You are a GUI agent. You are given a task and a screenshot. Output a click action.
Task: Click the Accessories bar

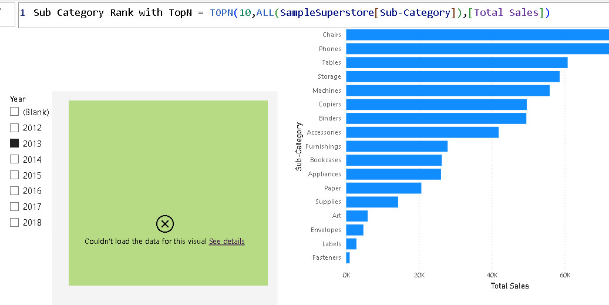pyautogui.click(x=422, y=132)
